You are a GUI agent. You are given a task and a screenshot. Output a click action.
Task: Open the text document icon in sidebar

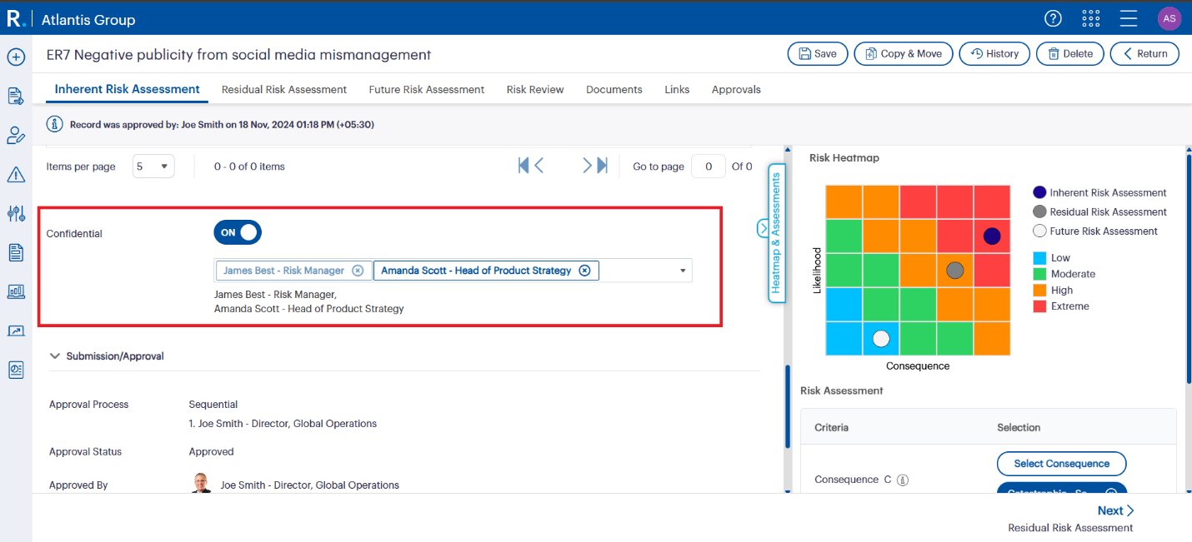[16, 252]
